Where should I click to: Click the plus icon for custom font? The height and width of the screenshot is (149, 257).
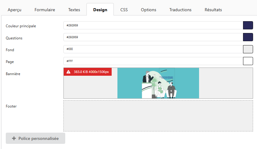click(14, 138)
